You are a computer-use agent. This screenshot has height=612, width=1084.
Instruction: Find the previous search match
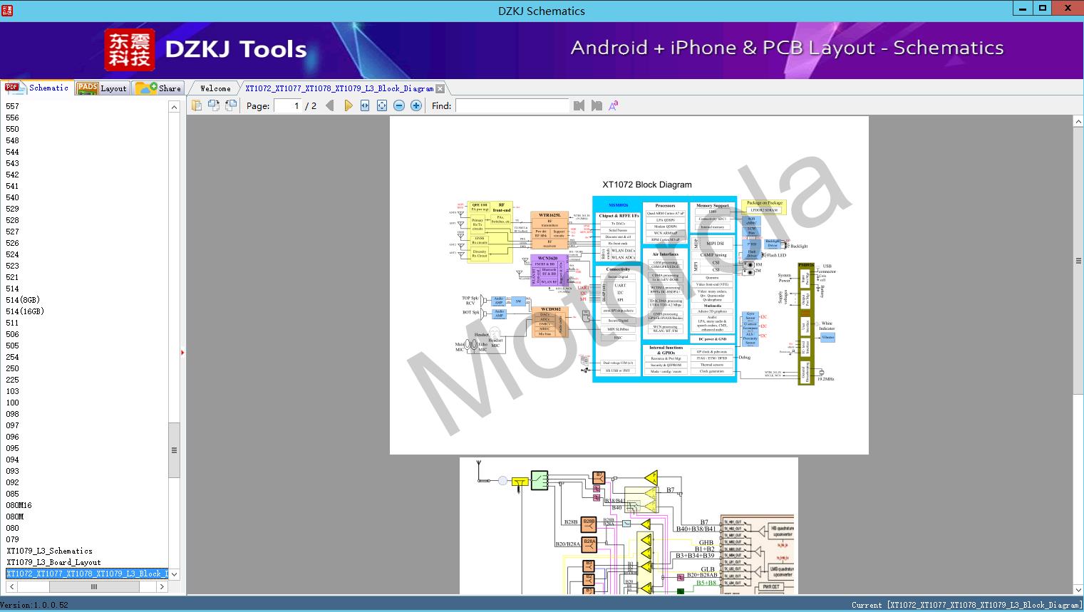[579, 105]
